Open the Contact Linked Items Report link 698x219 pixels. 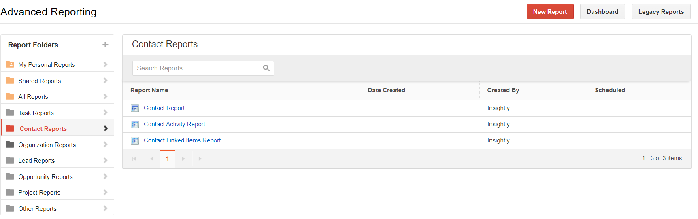coord(182,140)
